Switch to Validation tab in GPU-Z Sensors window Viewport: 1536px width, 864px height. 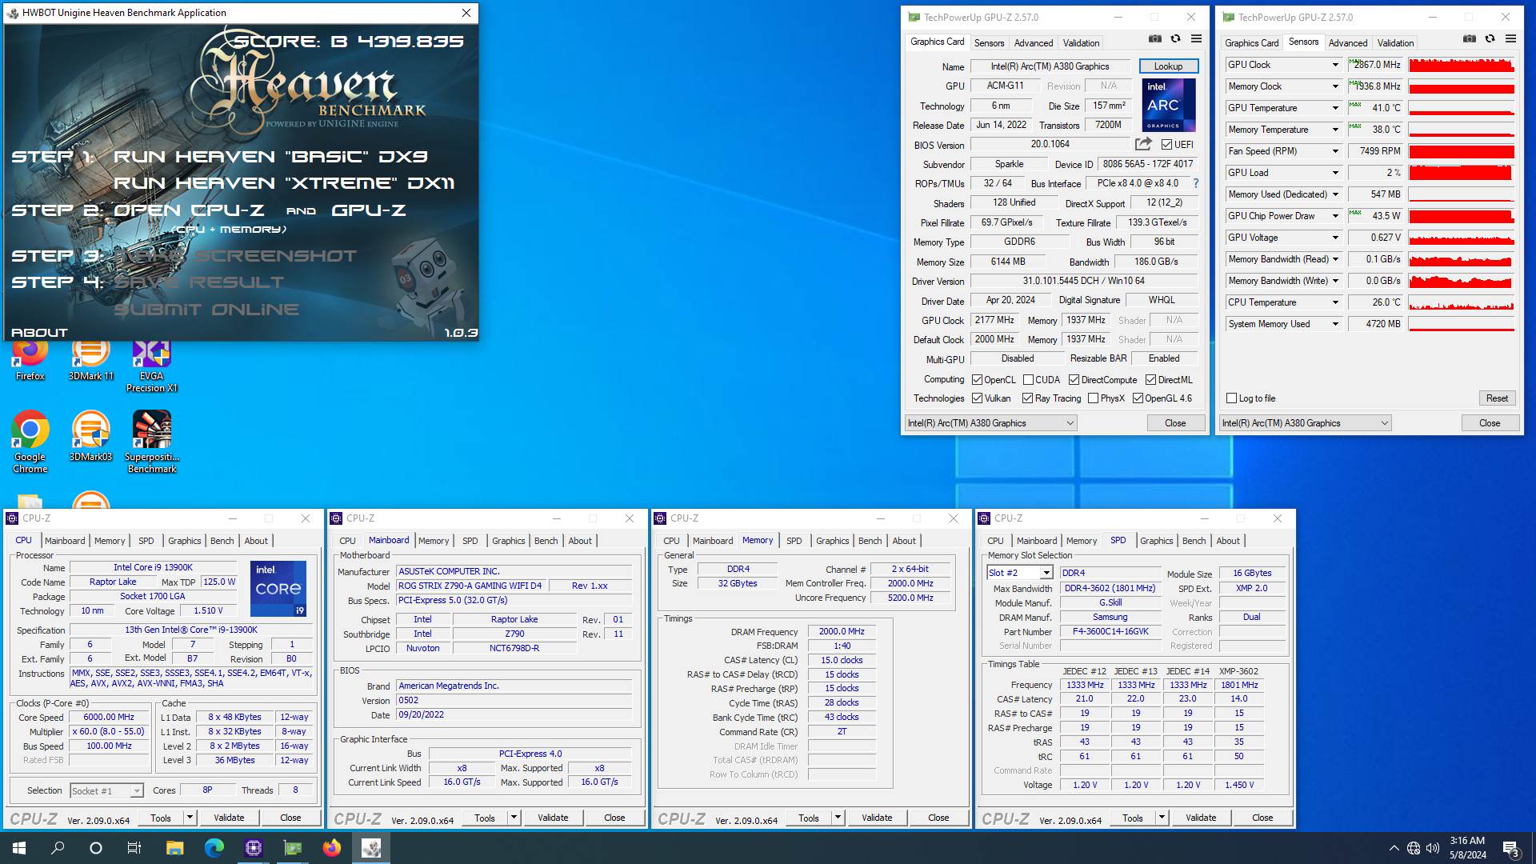coord(1395,43)
